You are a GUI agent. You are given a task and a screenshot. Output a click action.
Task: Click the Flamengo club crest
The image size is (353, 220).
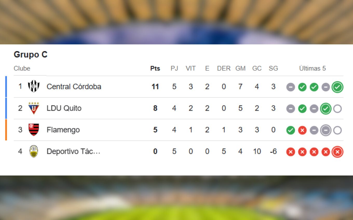tap(34, 130)
